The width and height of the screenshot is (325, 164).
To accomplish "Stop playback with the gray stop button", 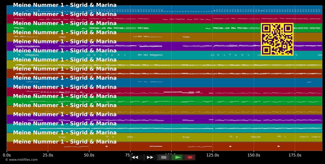I will pos(164,157).
